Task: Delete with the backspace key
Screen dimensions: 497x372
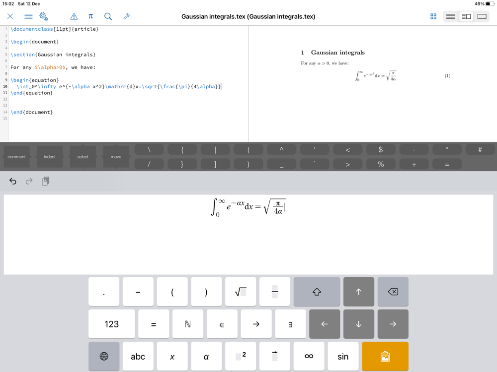Action: pyautogui.click(x=393, y=292)
